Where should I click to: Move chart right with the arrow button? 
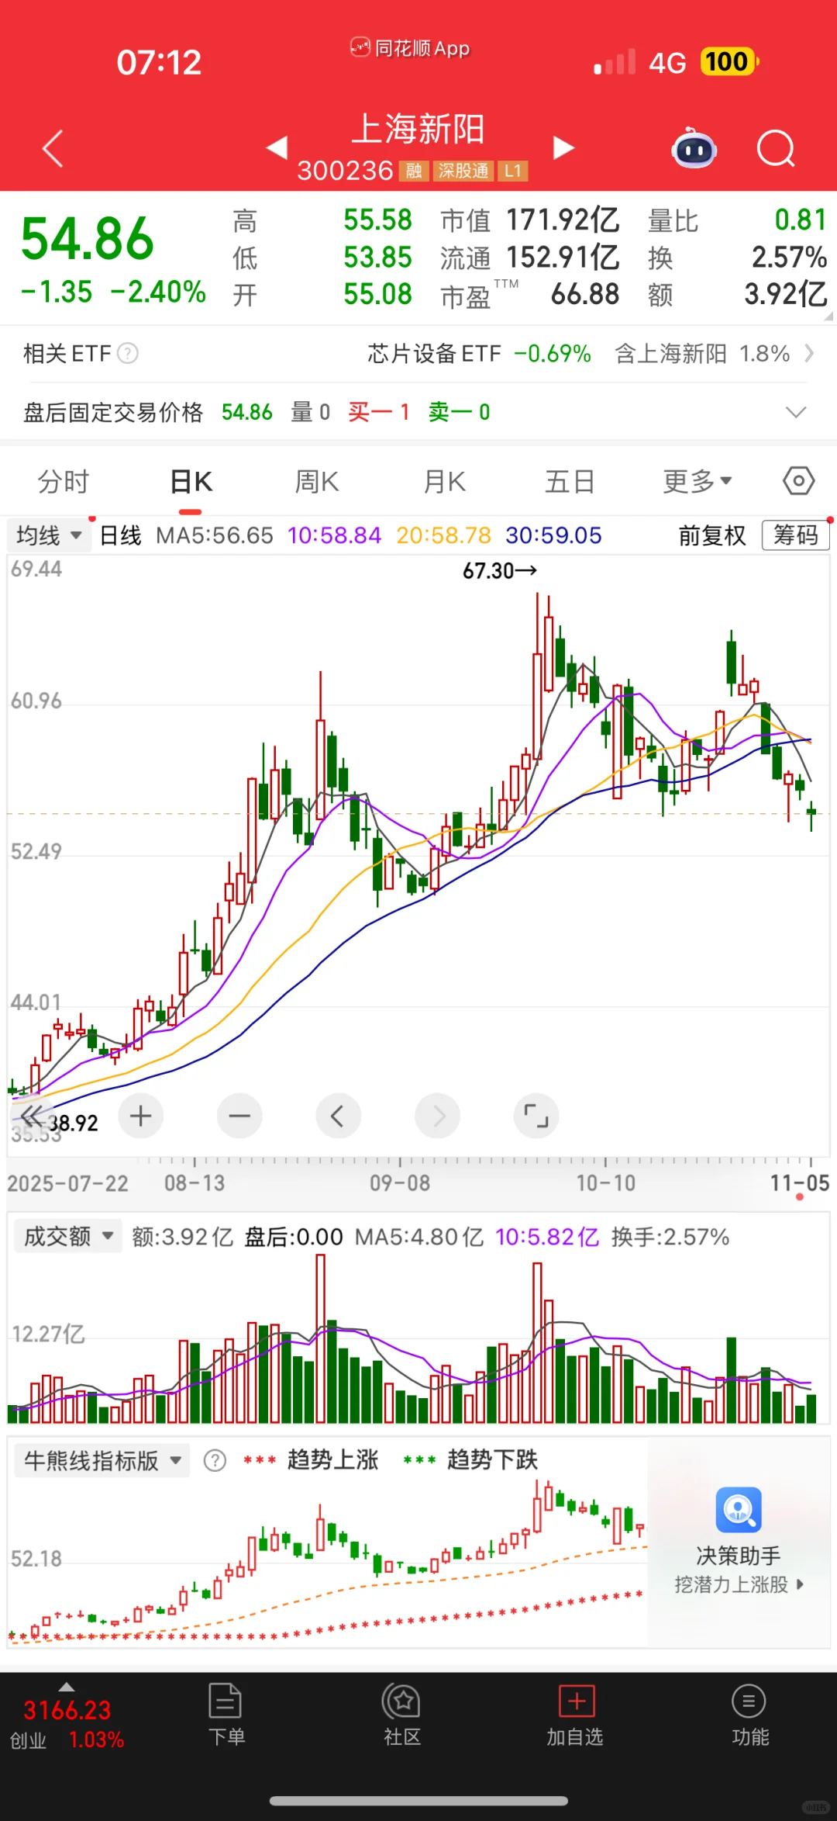coord(438,1116)
